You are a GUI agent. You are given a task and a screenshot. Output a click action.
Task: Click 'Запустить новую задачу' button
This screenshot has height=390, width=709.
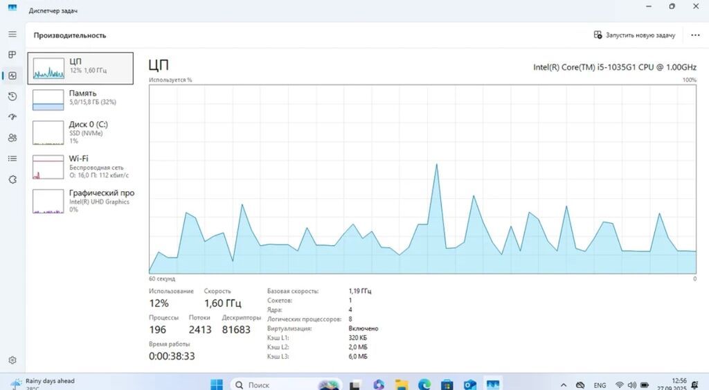[634, 35]
